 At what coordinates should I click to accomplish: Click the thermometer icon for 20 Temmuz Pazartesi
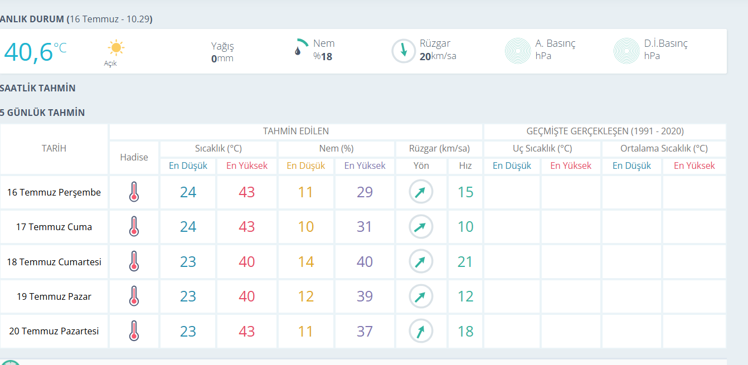click(134, 331)
